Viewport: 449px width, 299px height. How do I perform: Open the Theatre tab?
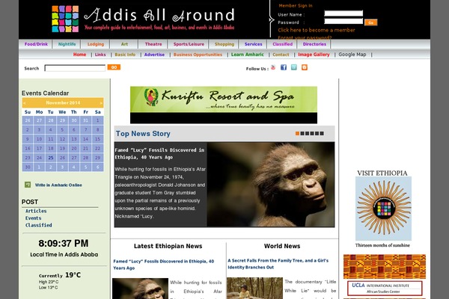(153, 44)
